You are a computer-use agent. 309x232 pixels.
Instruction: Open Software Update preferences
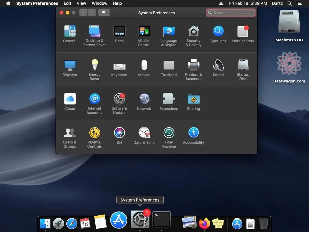[119, 104]
